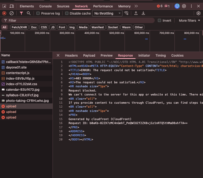Toggle the network filter funnel icon
This screenshot has height=178, width=203.
pos(21,13)
